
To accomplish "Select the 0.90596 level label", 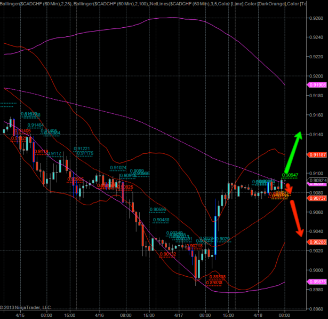I will [x=158, y=209].
